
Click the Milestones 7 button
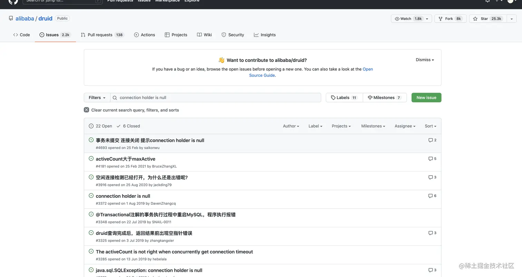click(x=385, y=98)
